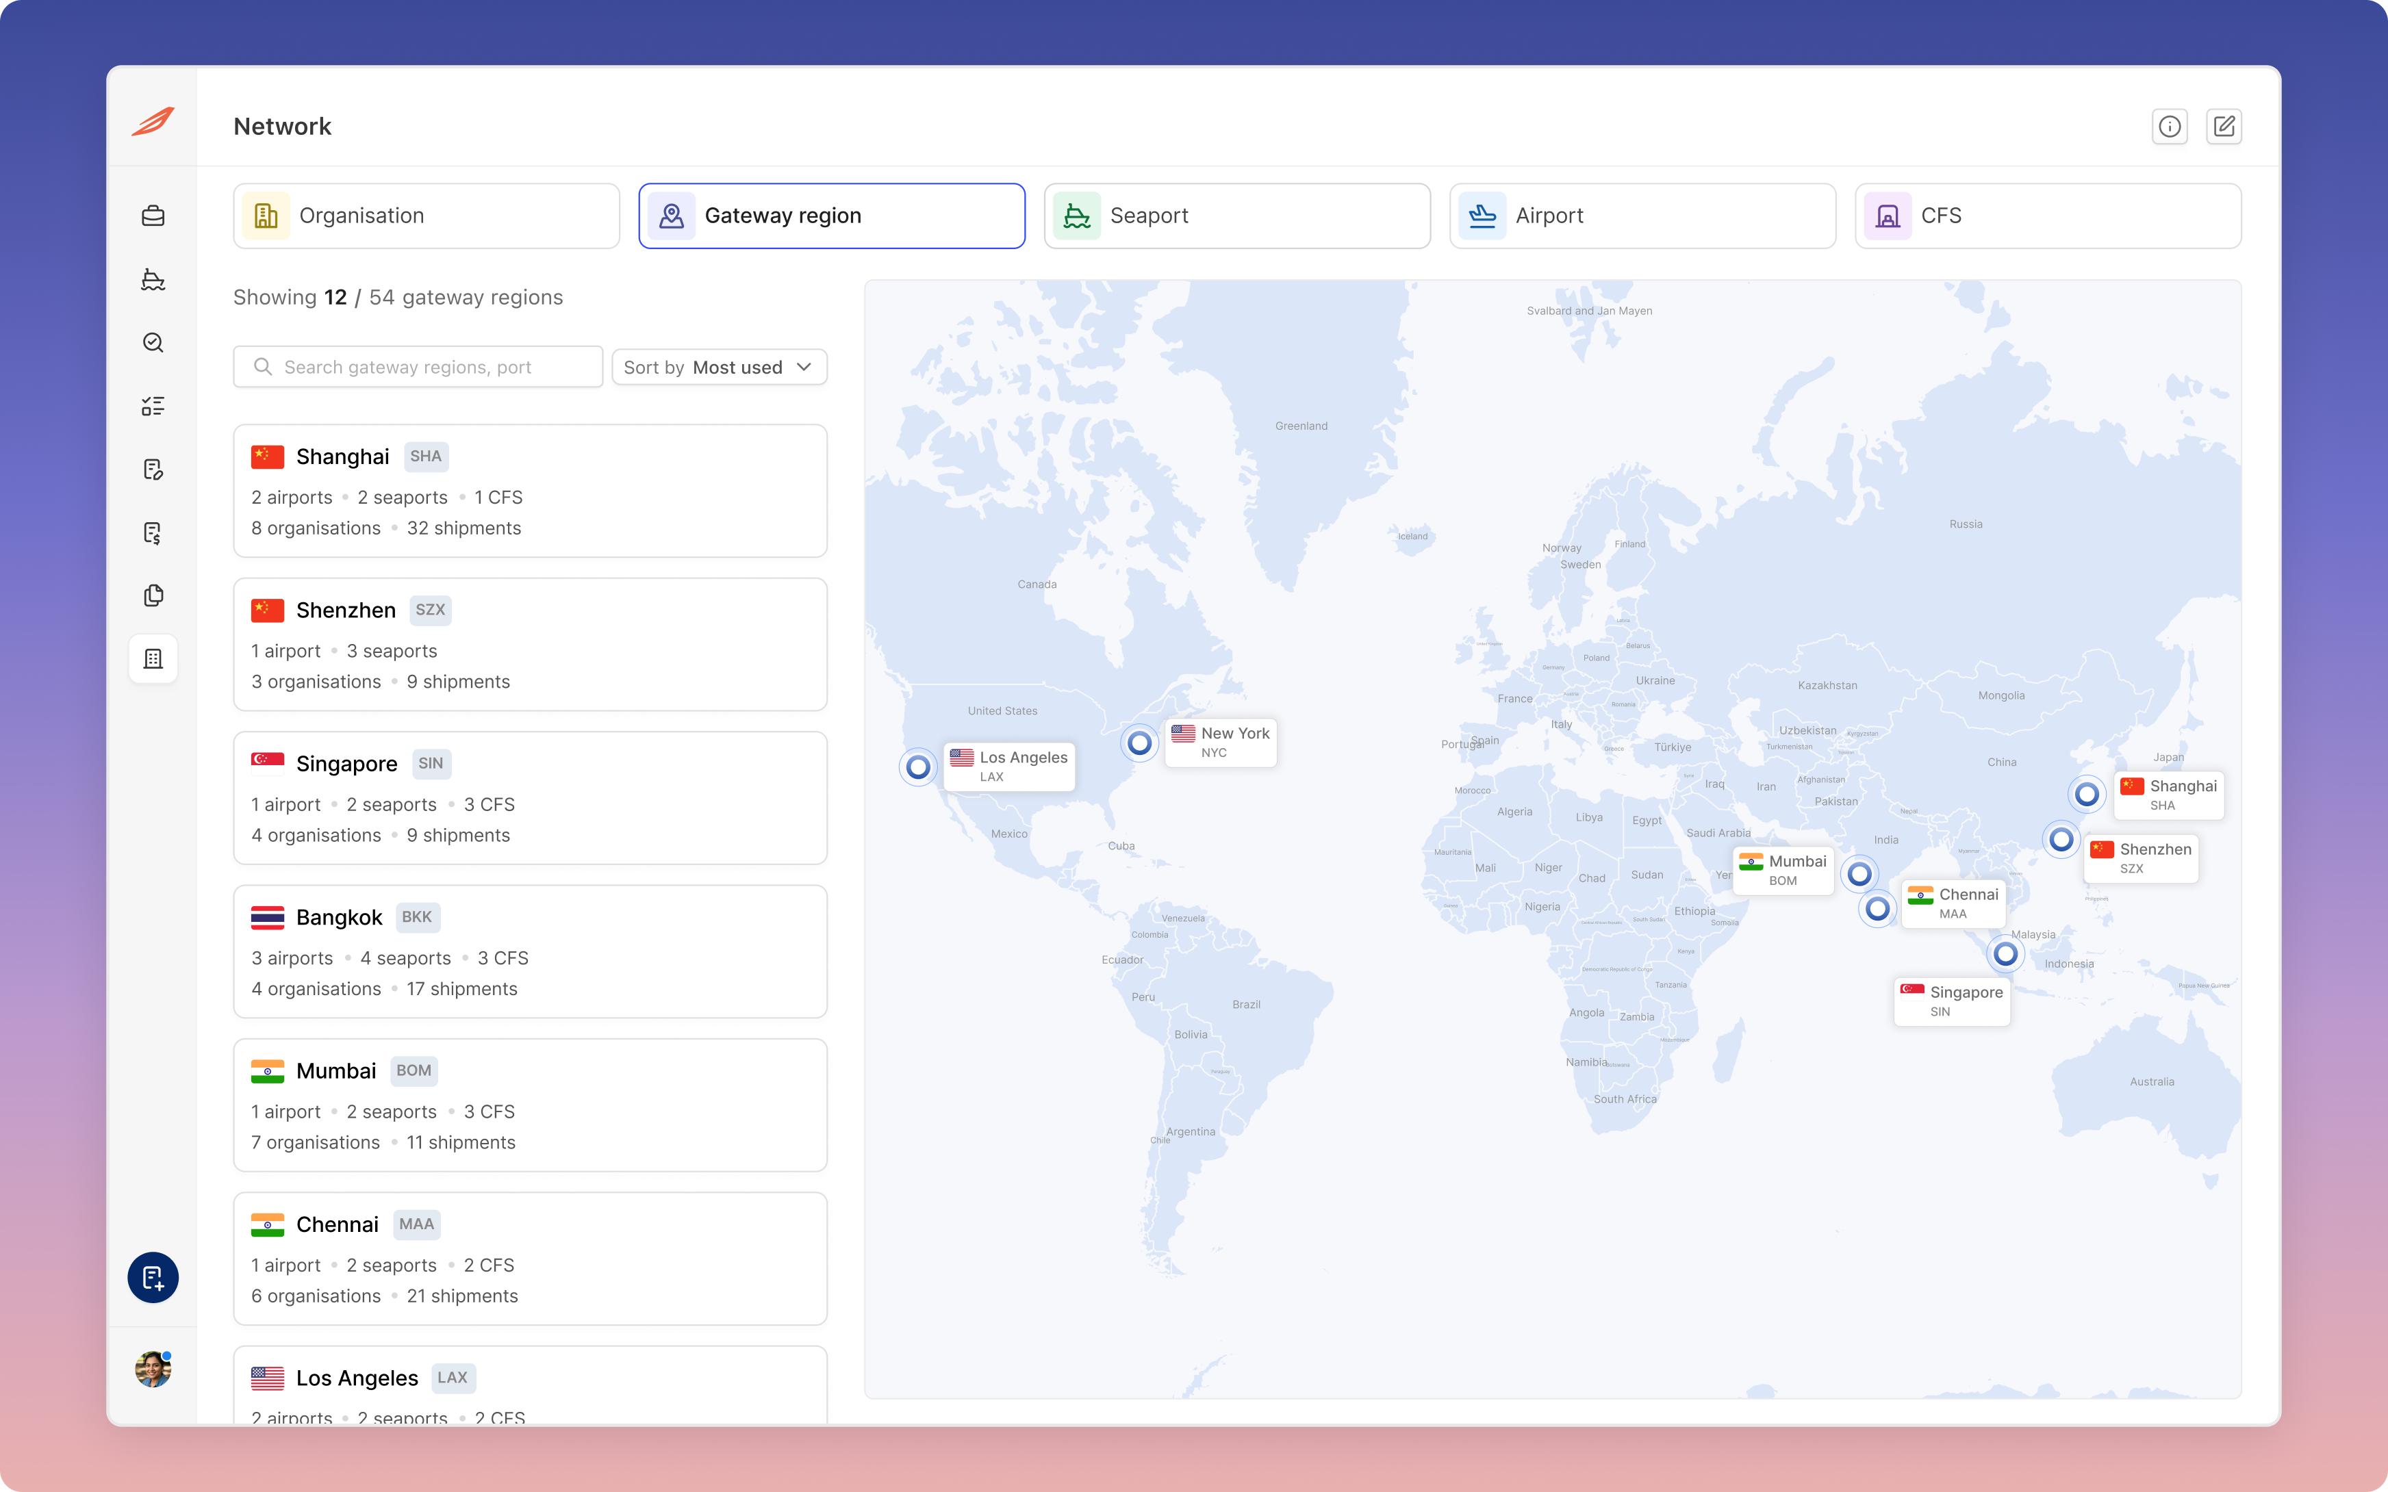Click the Singapore SIN map label
Viewport: 2388px width, 1492px height.
(x=1952, y=1001)
